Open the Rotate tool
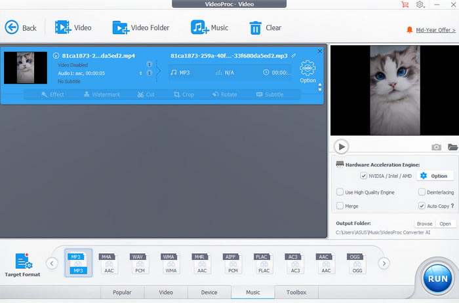 coord(224,94)
